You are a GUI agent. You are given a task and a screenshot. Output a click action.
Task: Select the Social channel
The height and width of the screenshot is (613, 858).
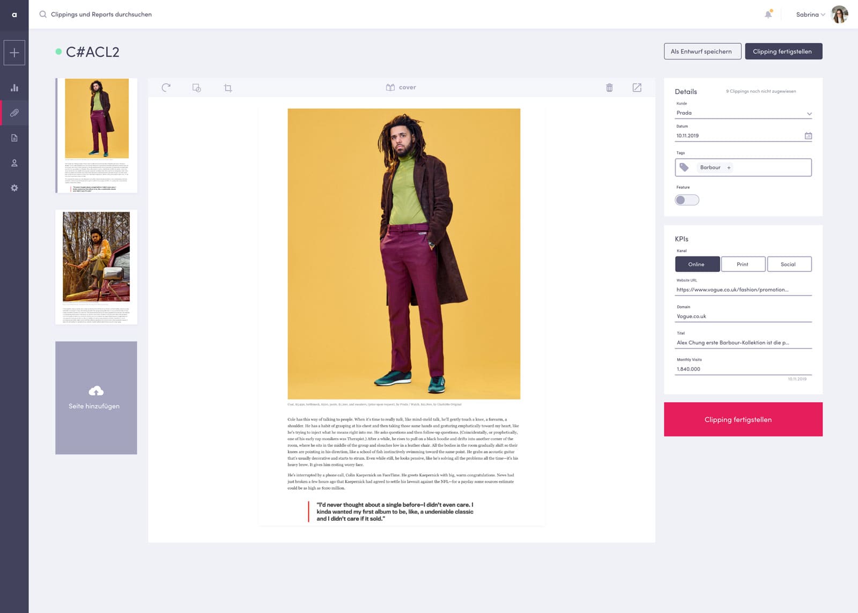coord(789,264)
